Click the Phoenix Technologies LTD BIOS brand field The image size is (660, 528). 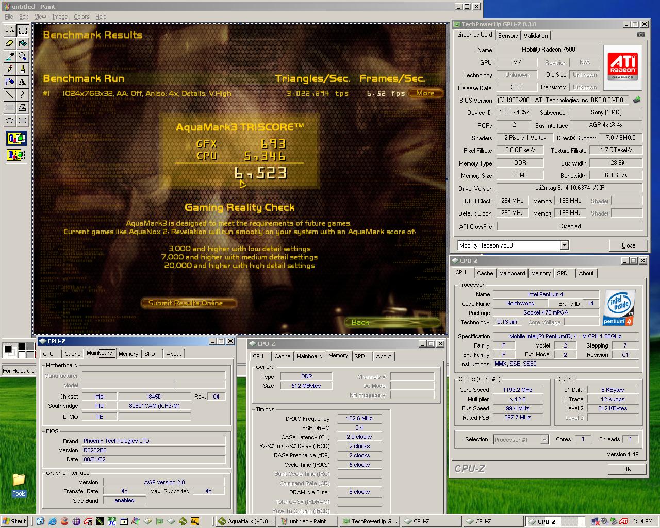154,441
